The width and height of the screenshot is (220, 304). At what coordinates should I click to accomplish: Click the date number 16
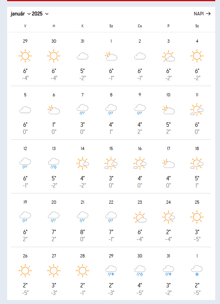pyautogui.click(x=140, y=148)
